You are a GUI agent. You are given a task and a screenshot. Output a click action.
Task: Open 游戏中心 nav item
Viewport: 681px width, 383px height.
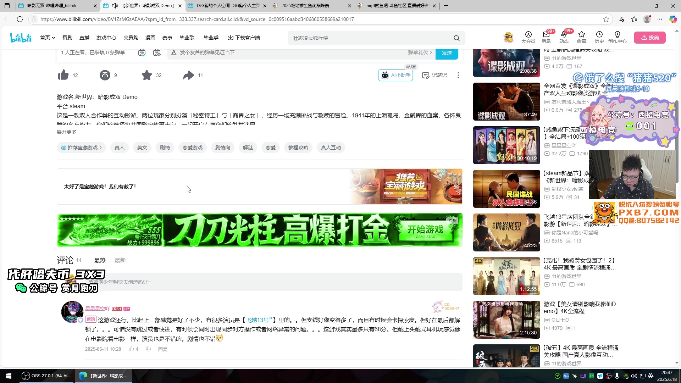106,38
